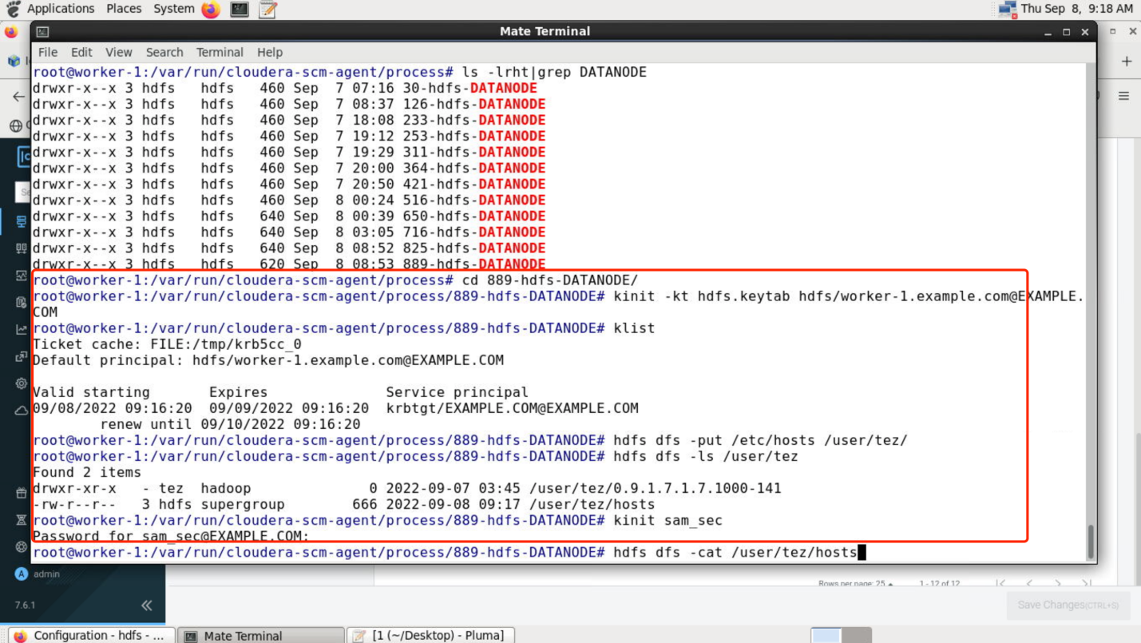
Task: Click the Save Changes button
Action: (1068, 605)
